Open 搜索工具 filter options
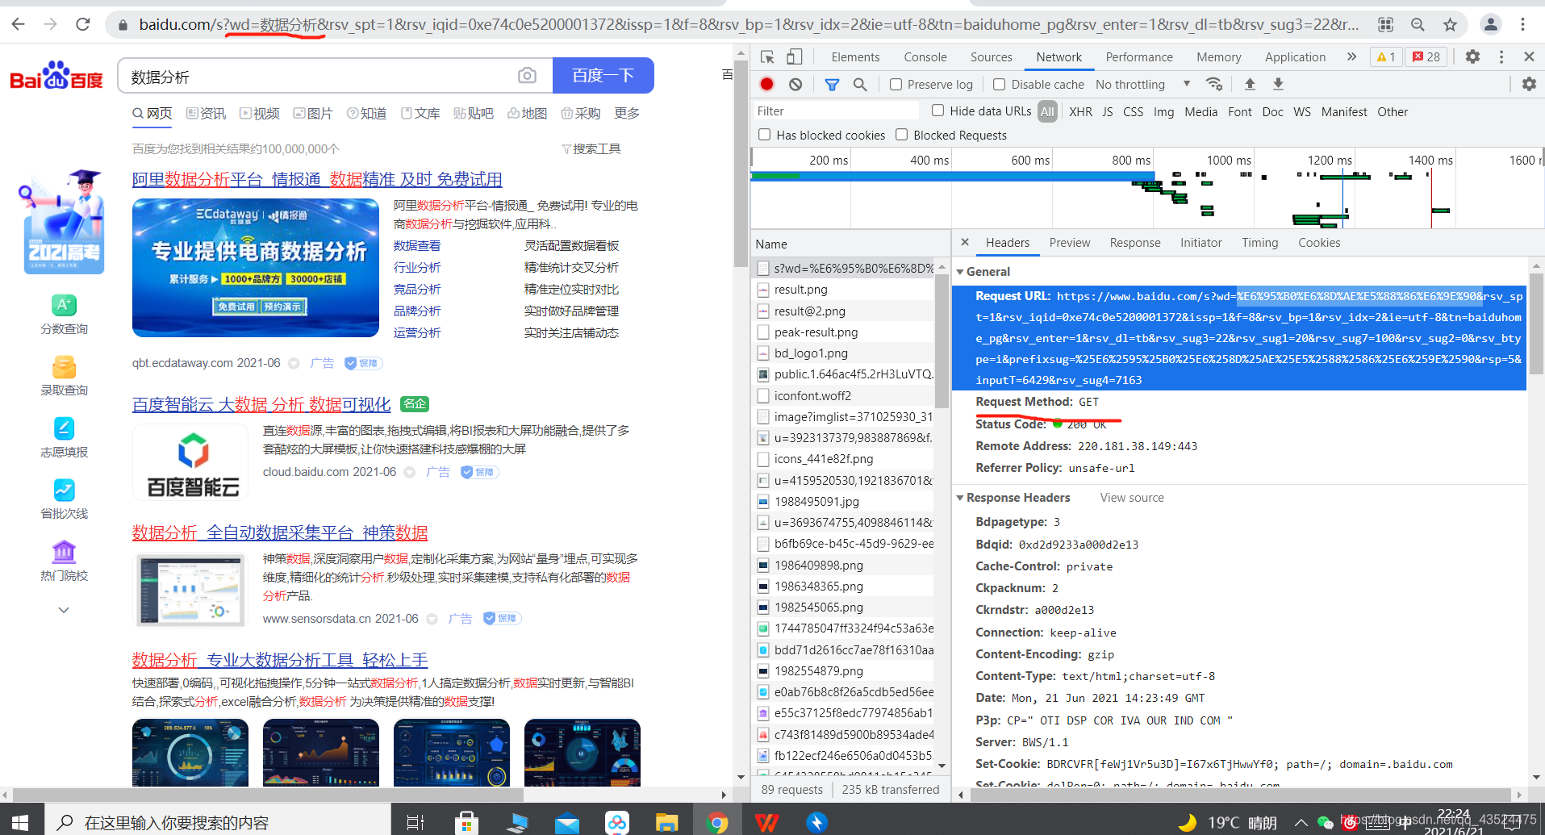 (x=591, y=148)
